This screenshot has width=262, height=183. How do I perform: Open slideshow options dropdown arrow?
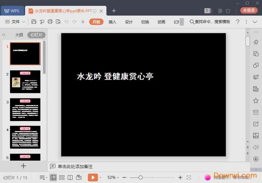click(100, 178)
